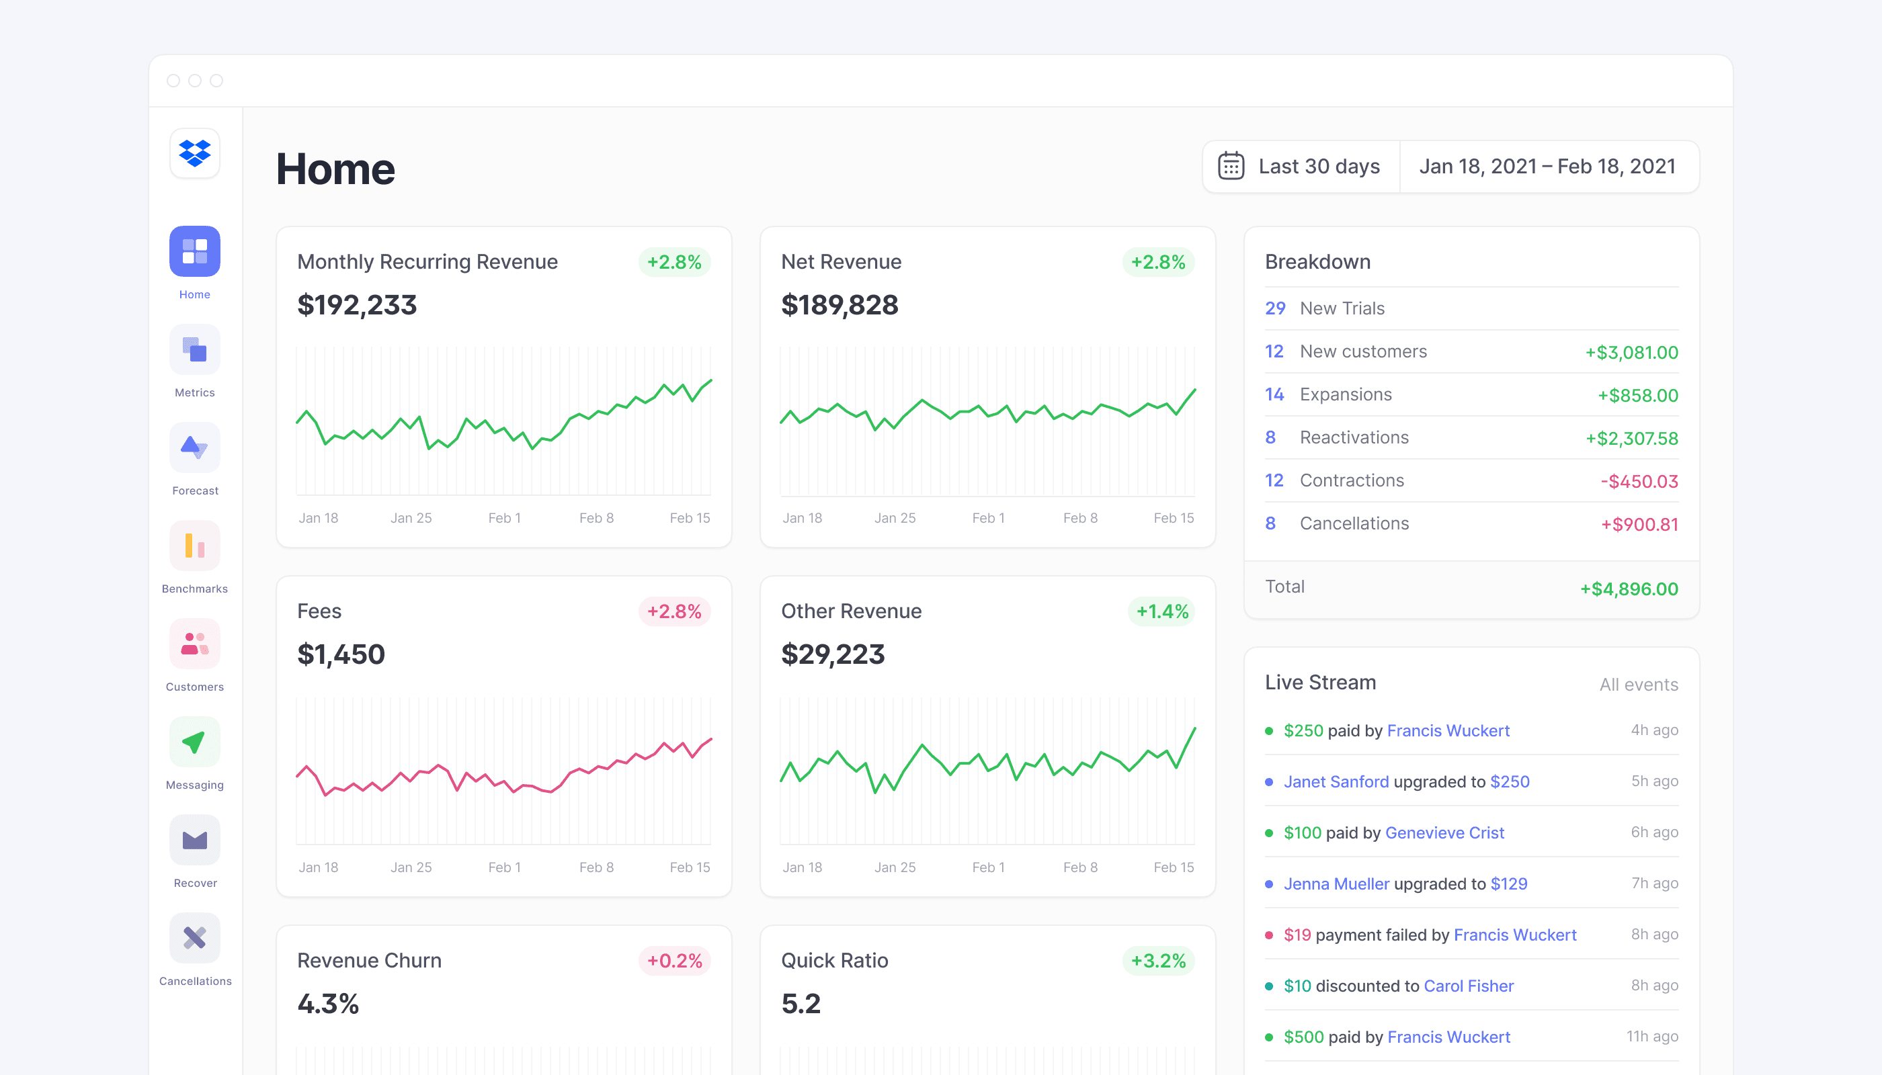Select the New customers breakdown row
The image size is (1882, 1075).
coord(1471,351)
